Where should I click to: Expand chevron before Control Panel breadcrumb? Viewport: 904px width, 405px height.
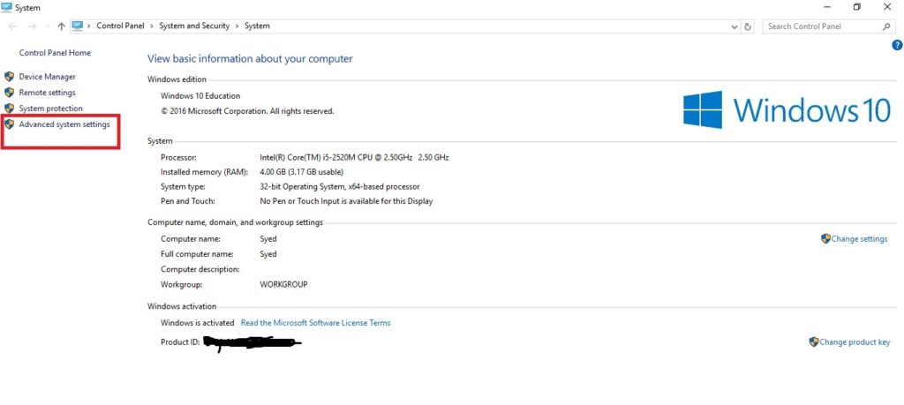[x=89, y=26]
